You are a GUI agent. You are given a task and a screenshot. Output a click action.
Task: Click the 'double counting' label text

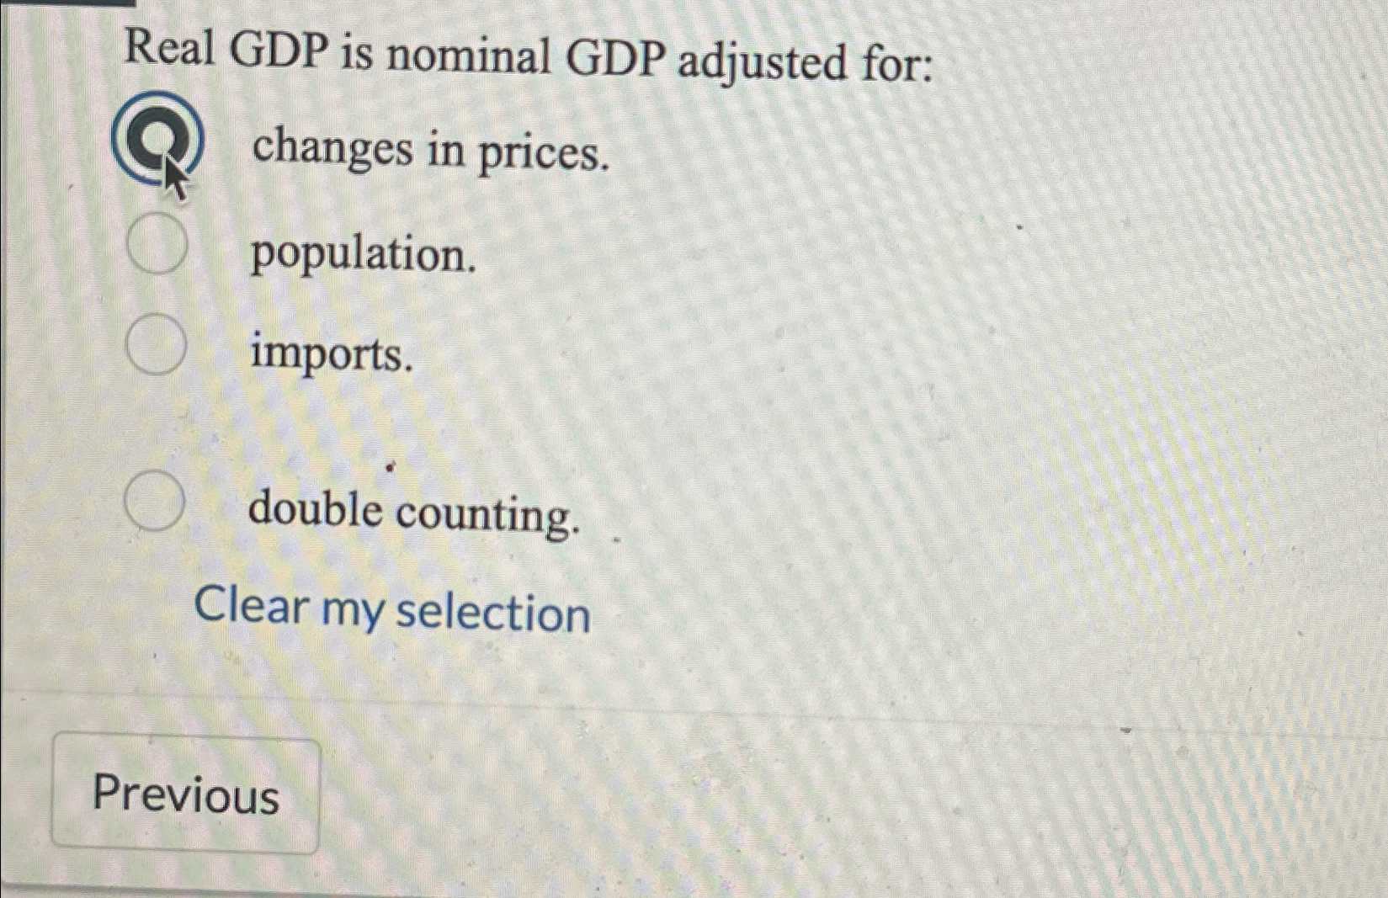click(x=414, y=513)
